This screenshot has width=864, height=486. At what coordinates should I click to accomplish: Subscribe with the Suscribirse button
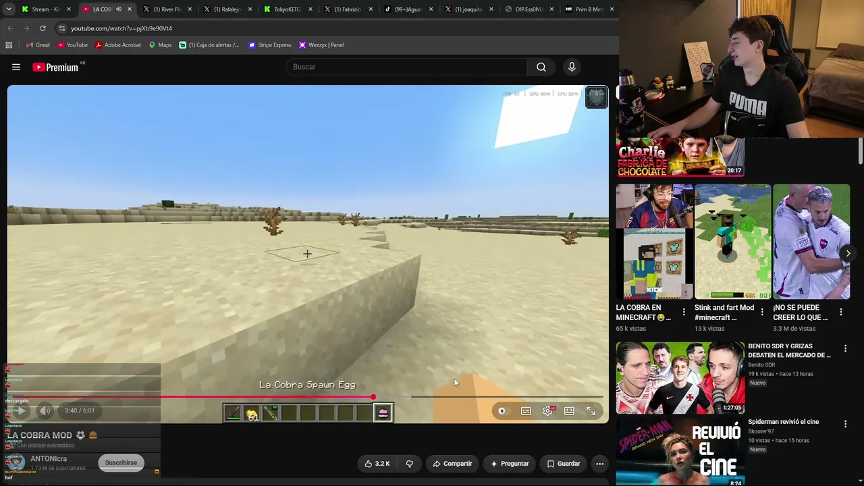tap(121, 462)
